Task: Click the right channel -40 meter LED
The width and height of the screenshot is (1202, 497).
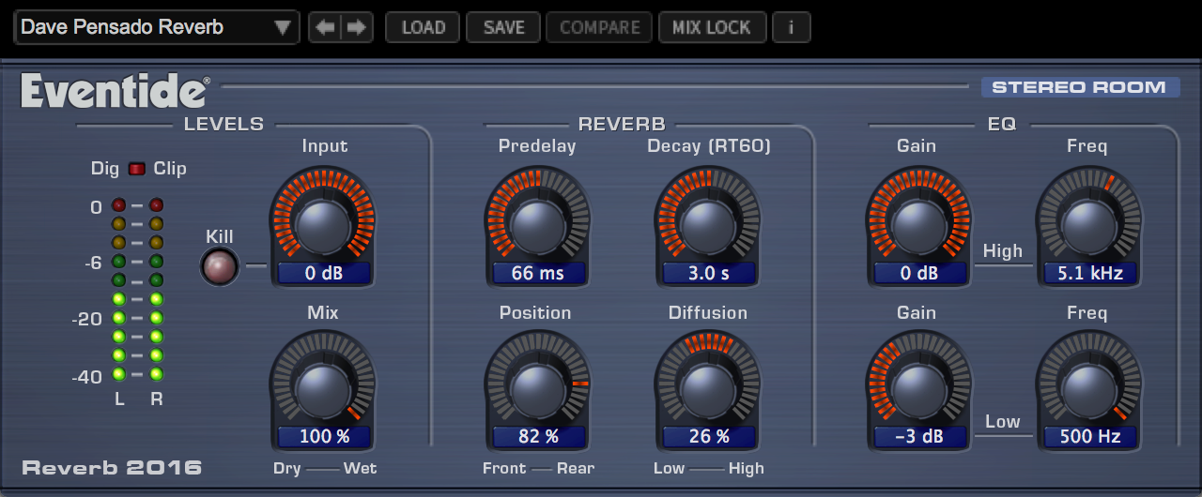Action: point(157,374)
